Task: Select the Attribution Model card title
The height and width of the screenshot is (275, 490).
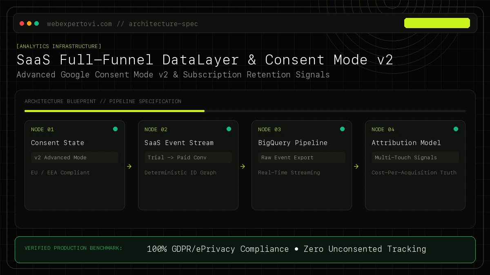Action: [406, 143]
